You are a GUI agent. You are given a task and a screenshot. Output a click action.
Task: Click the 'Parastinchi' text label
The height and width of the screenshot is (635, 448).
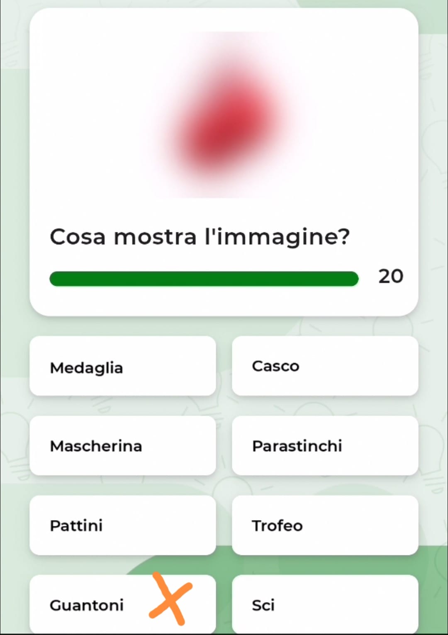(x=297, y=446)
